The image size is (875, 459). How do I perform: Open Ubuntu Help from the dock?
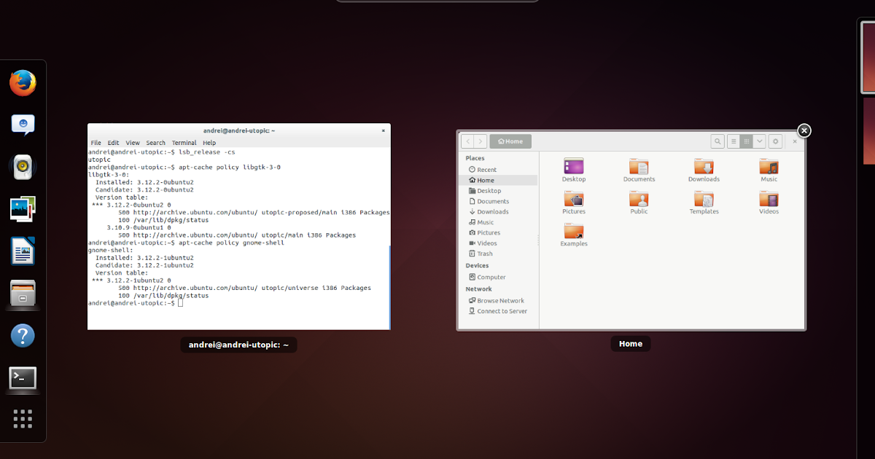pos(23,336)
